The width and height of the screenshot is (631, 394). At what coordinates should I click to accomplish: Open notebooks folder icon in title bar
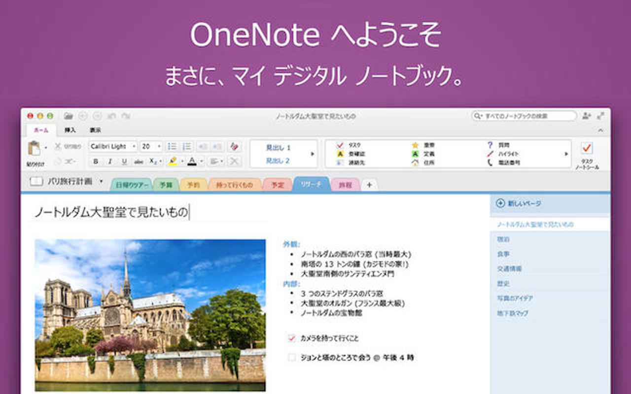coord(69,116)
